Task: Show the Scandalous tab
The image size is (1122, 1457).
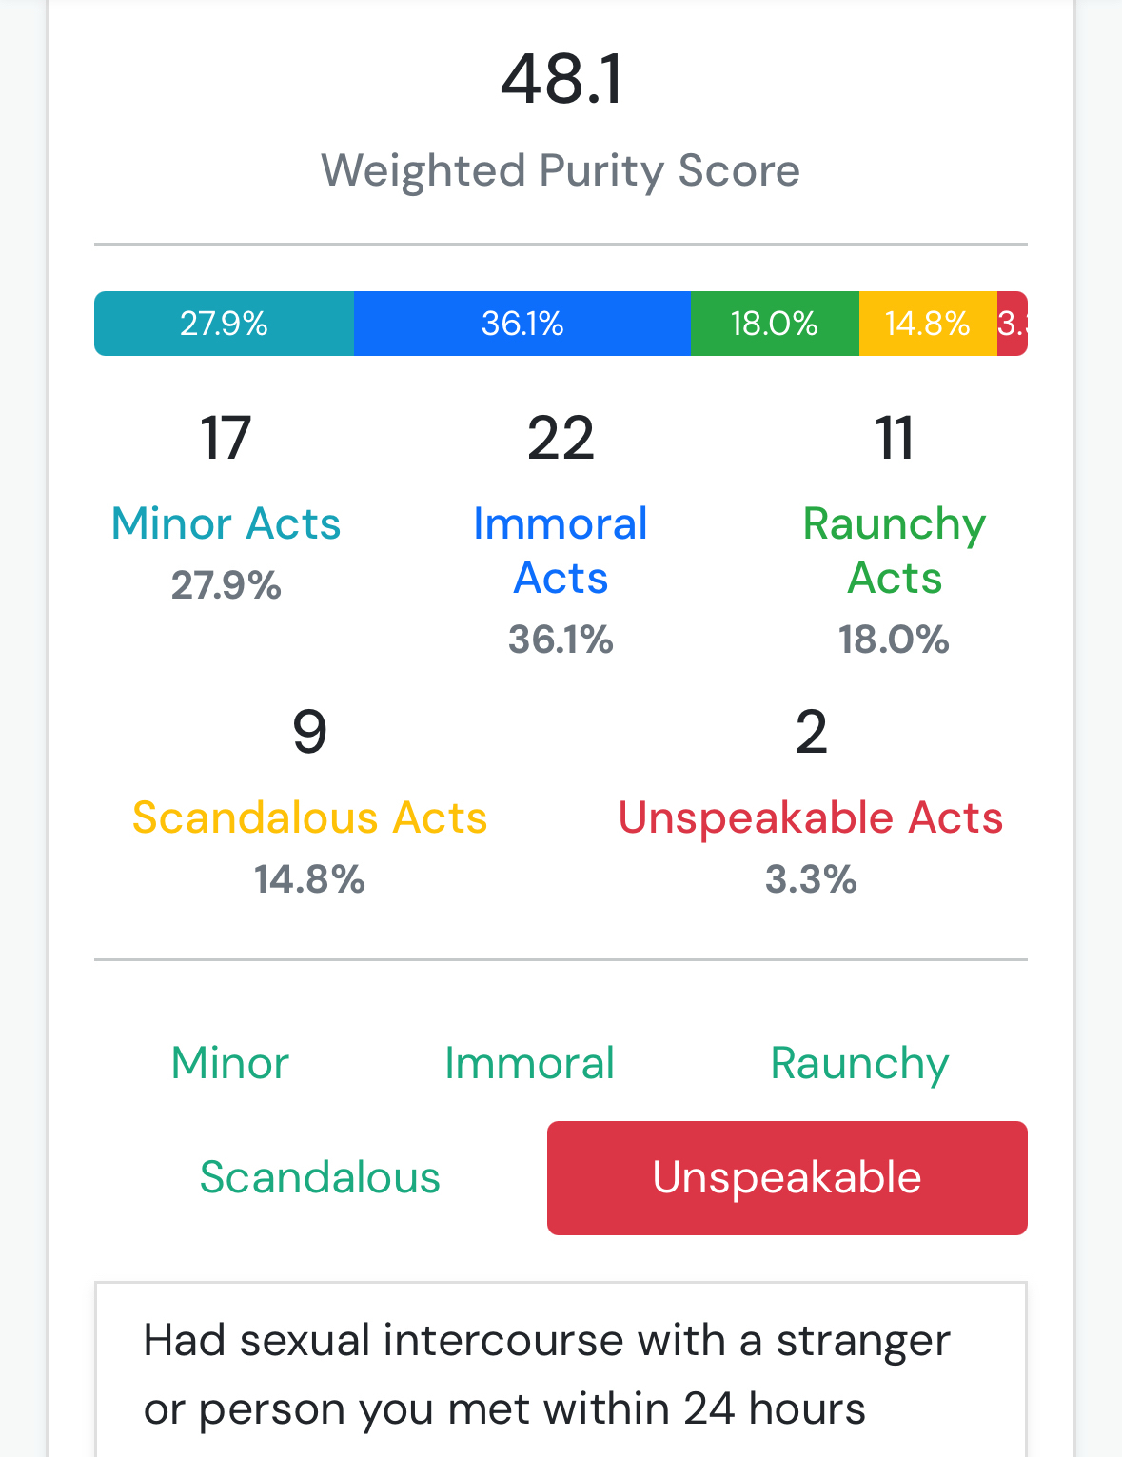Action: 320,1177
